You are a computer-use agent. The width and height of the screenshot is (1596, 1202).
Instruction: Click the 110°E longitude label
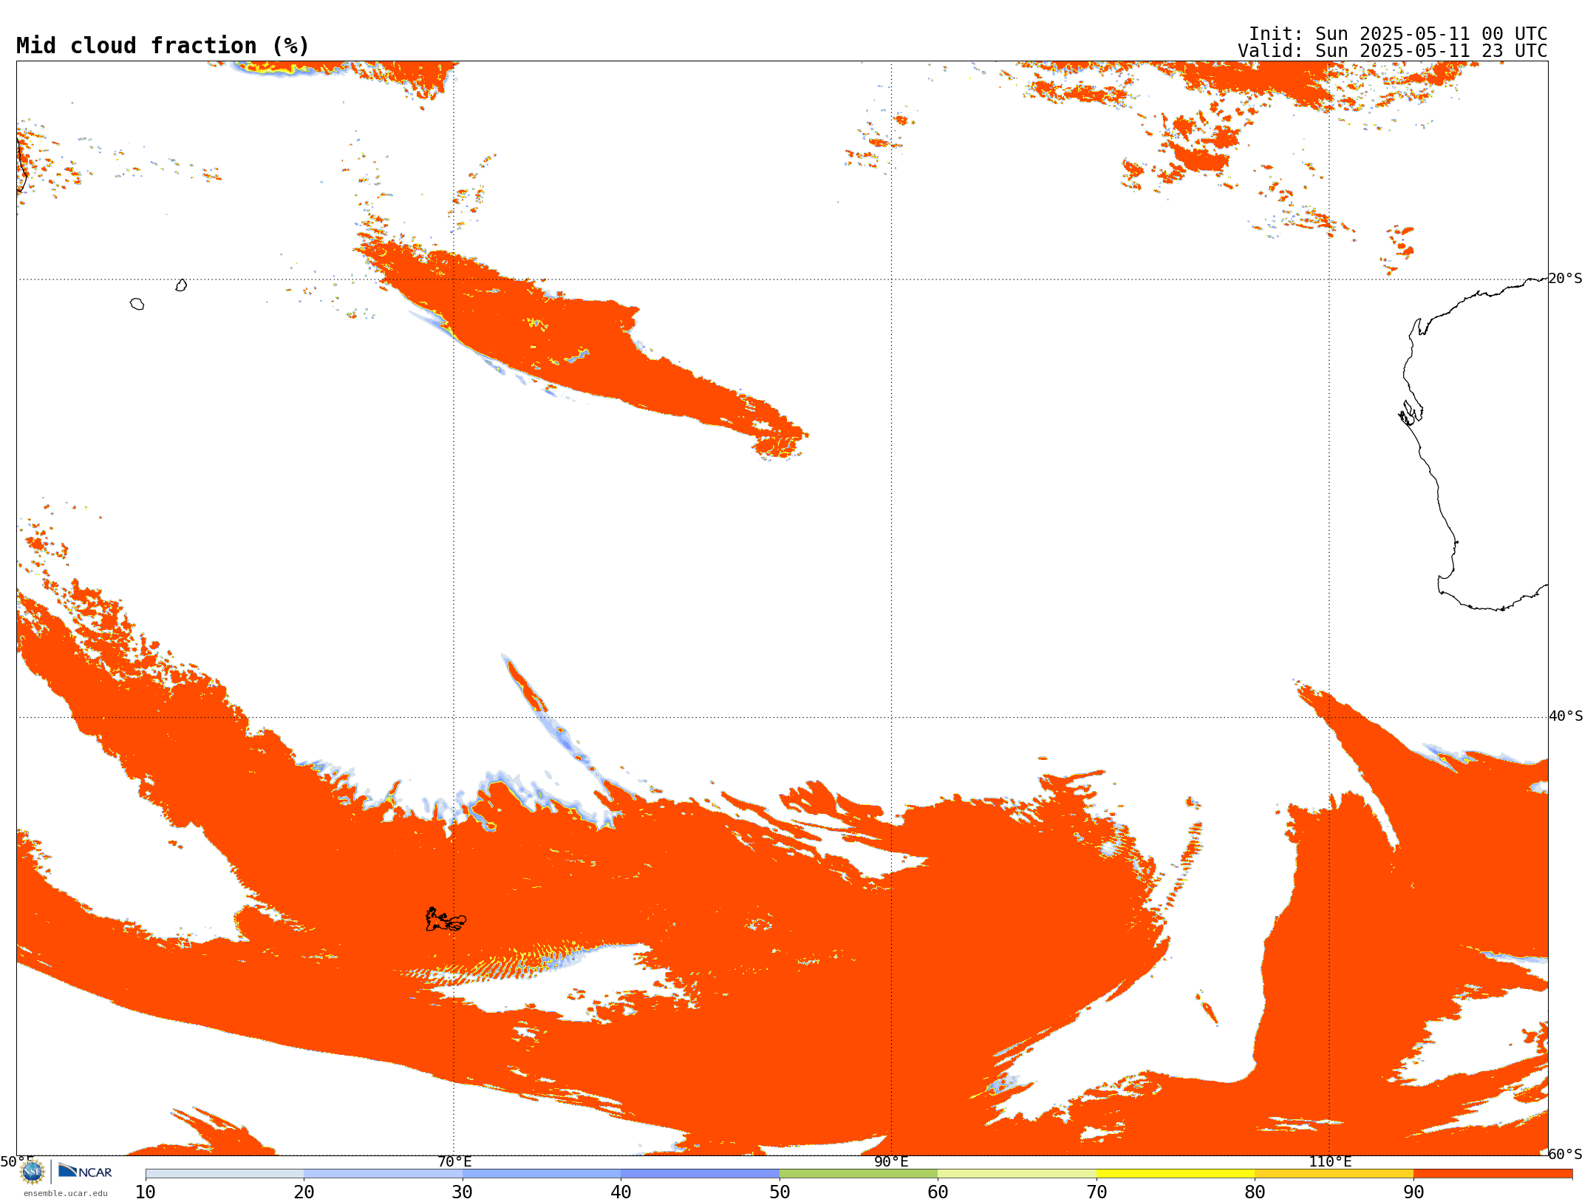coord(1330,1162)
